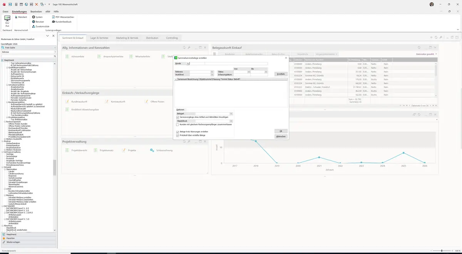Open the Referenz dropdown in the dialog

click(212, 72)
